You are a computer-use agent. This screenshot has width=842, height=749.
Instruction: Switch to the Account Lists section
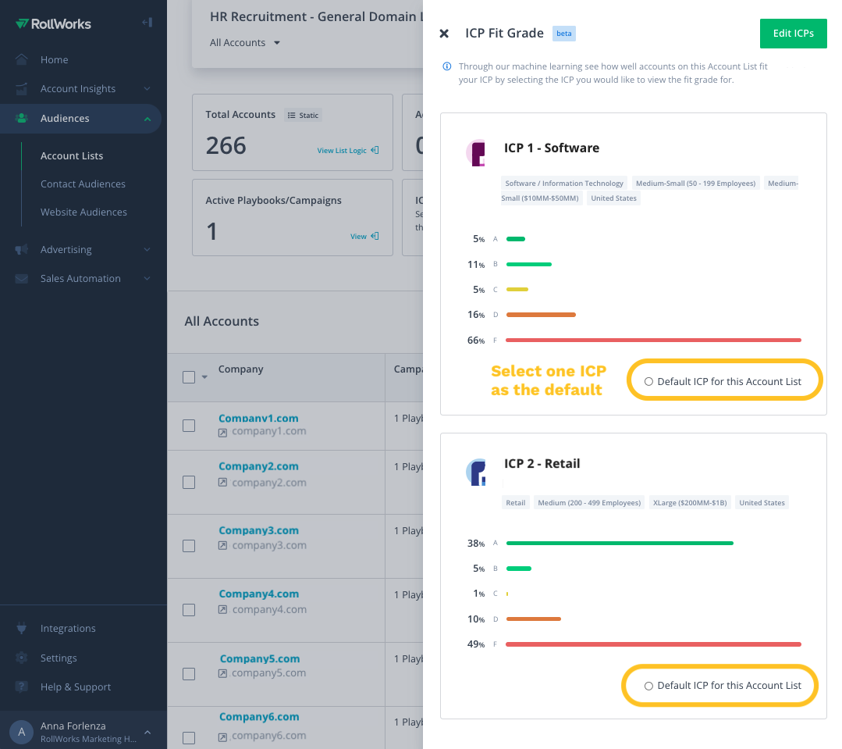point(72,155)
